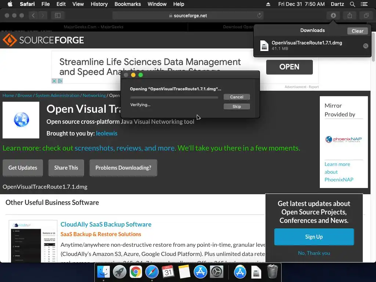376x282 pixels.
Task: Click the AdChoices triangle icon
Action: [60, 81]
